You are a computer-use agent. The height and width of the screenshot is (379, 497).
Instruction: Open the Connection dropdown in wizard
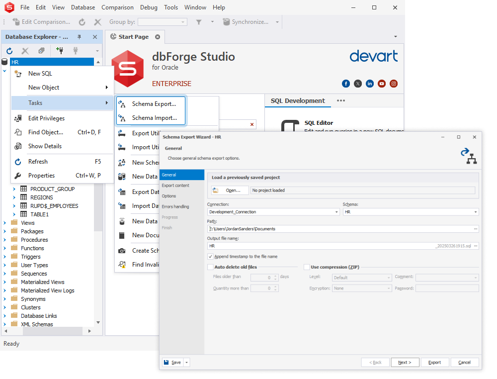(x=336, y=212)
